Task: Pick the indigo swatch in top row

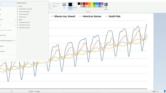Action: click(x=100, y=4)
